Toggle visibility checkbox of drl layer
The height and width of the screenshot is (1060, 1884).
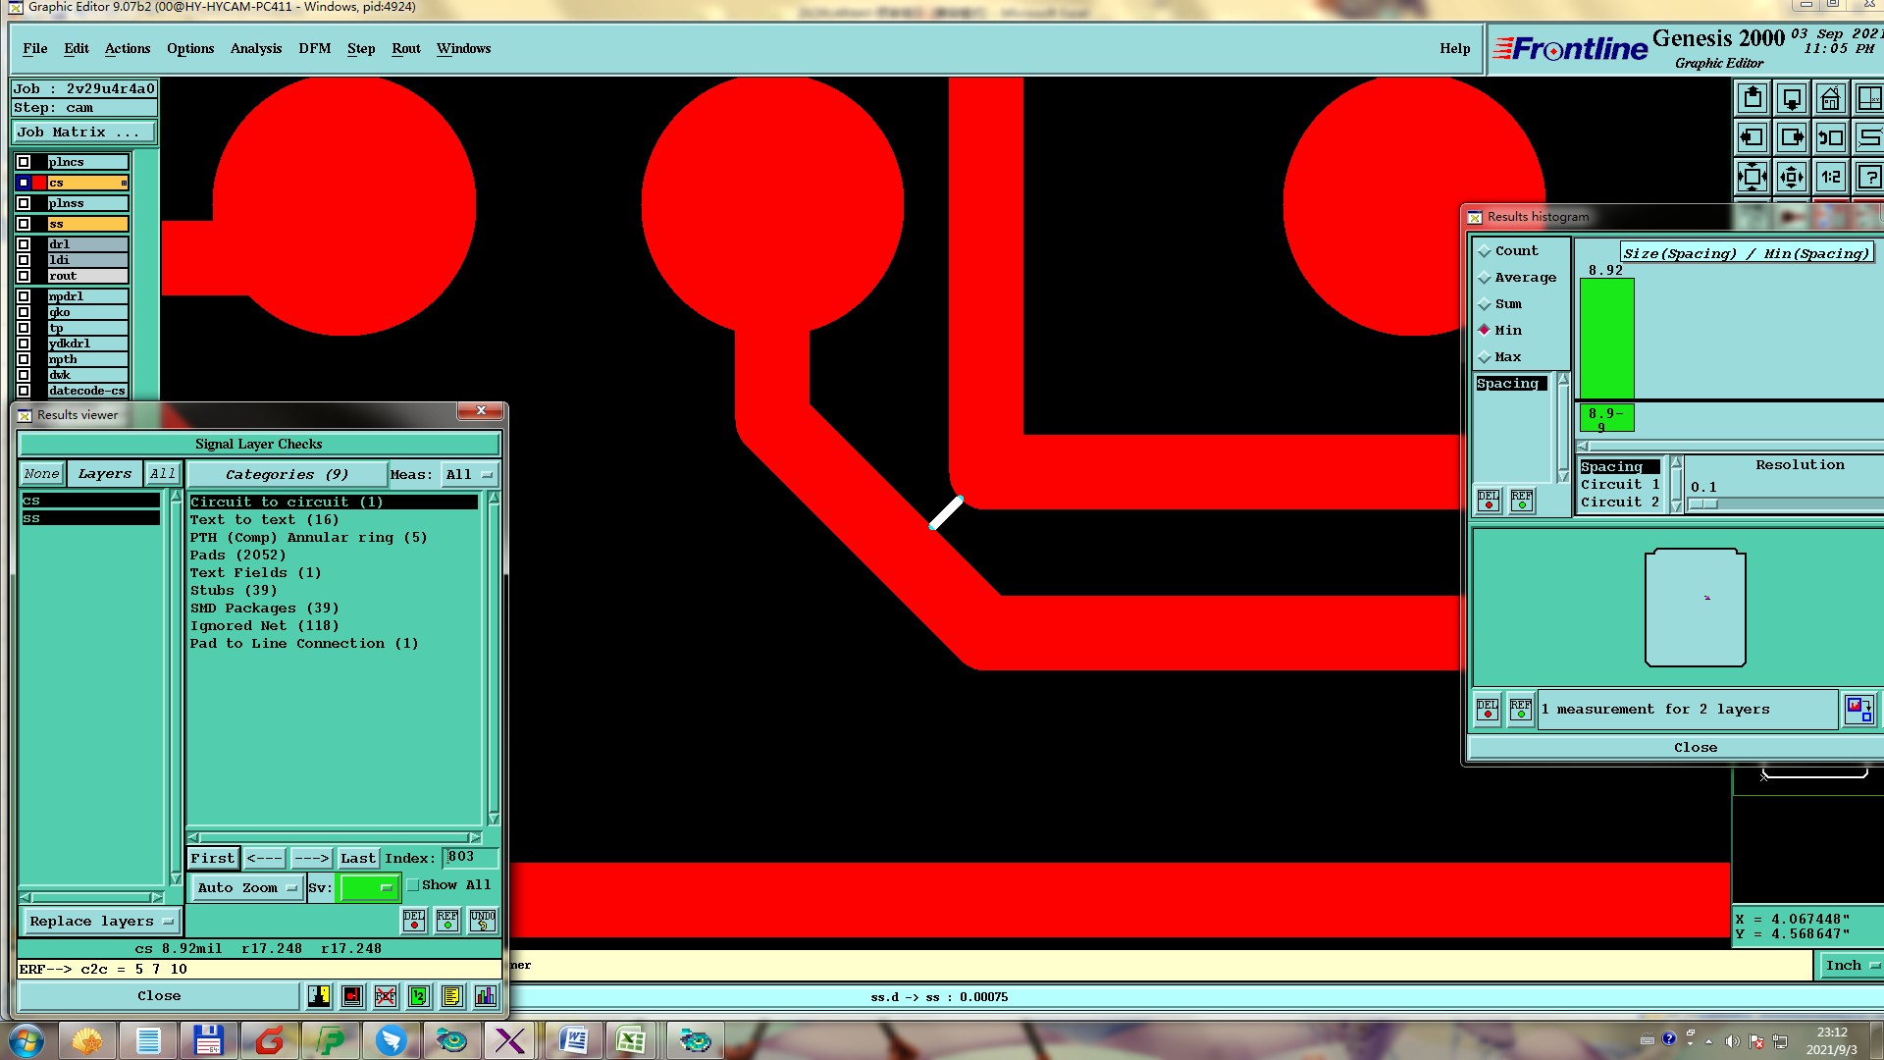pos(24,244)
